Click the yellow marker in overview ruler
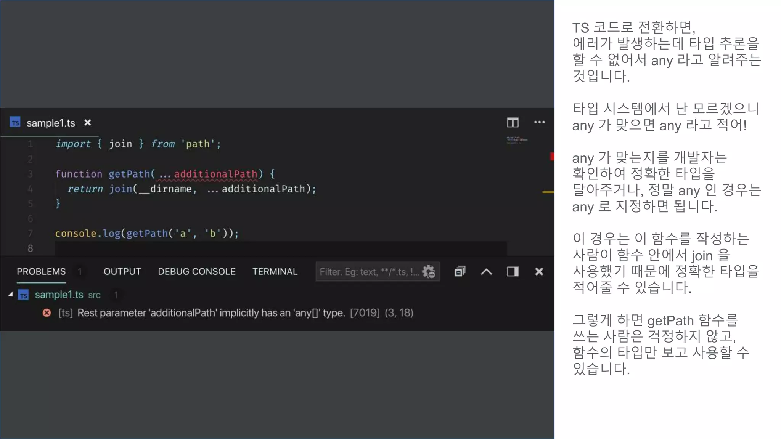This screenshot has height=439, width=781. point(548,192)
